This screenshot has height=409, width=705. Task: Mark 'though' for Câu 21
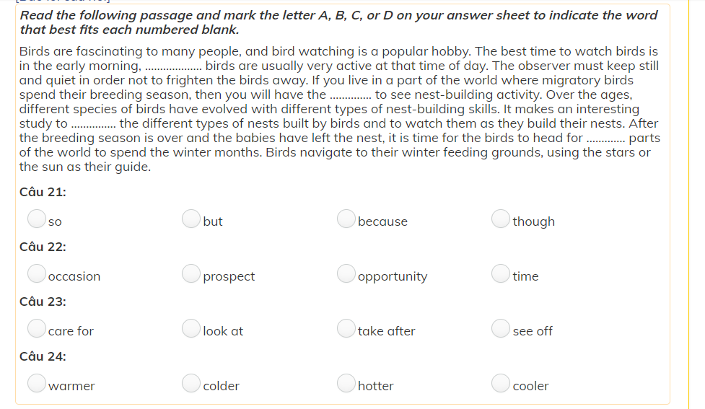pyautogui.click(x=501, y=219)
